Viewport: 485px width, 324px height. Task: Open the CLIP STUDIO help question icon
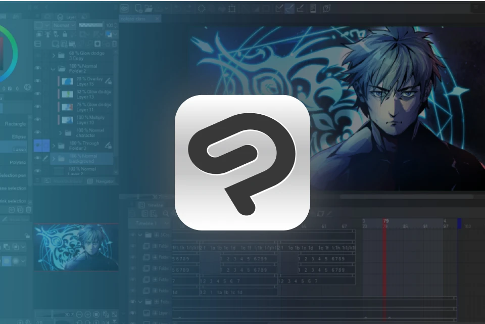(327, 9)
